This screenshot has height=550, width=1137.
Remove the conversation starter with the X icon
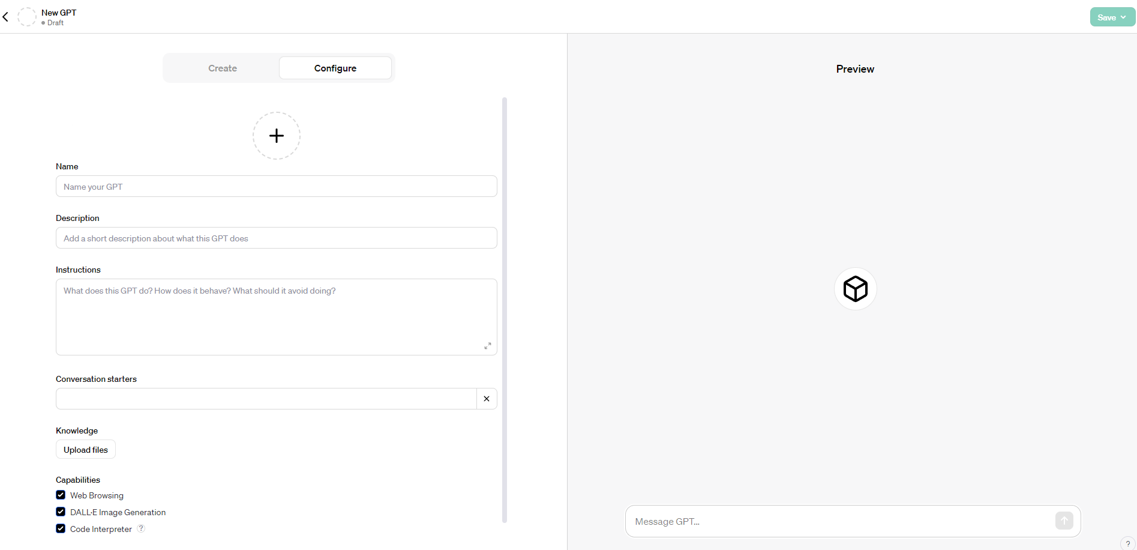coord(487,399)
